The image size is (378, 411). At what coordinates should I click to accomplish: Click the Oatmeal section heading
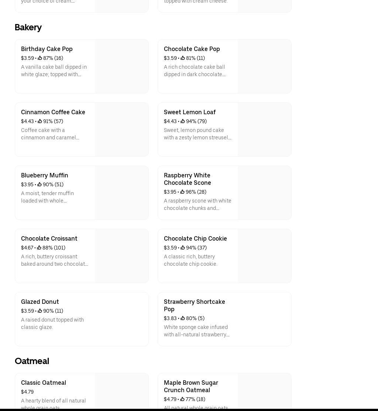[x=32, y=361]
